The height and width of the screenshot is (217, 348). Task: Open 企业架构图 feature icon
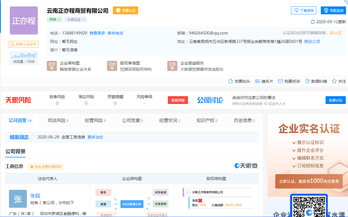[x=52, y=66]
